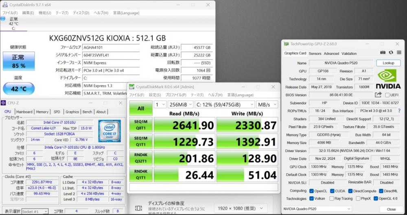Click the SEQ1M Q1T1 test button
Viewport: 407px width, 215px height.
click(141, 141)
